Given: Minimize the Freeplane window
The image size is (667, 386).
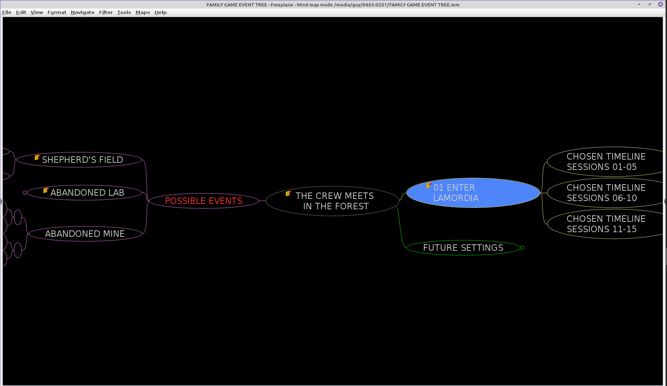Looking at the screenshot, I should 639,4.
